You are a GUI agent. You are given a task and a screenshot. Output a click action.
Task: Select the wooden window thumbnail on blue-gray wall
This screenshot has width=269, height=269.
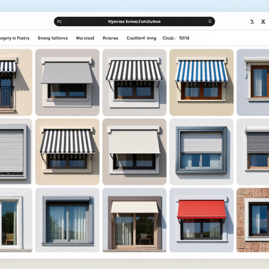(x=253, y=82)
